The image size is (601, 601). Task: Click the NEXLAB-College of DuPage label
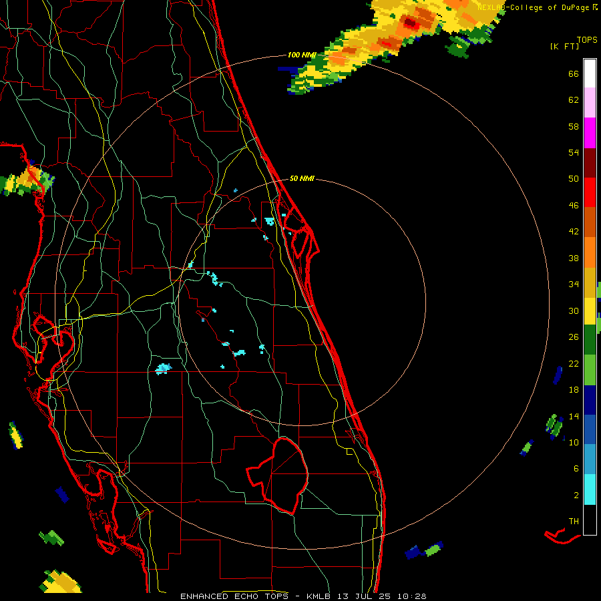pyautogui.click(x=534, y=7)
